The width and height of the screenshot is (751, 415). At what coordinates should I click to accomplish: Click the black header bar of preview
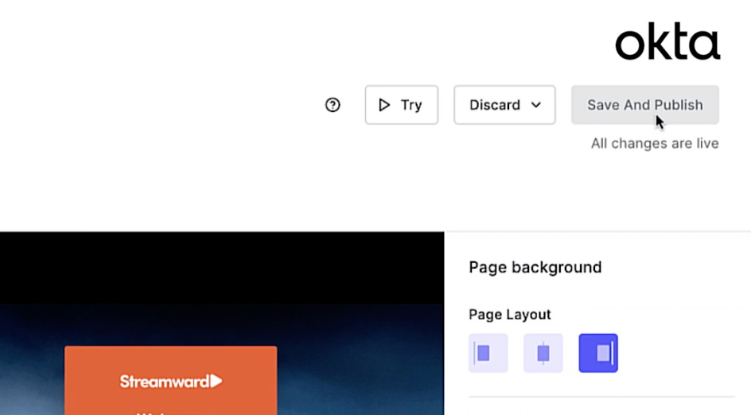click(x=223, y=266)
